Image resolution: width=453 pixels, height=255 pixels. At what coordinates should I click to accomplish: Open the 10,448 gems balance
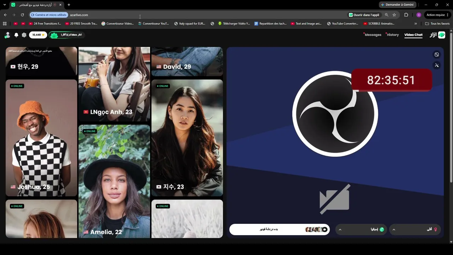point(38,35)
